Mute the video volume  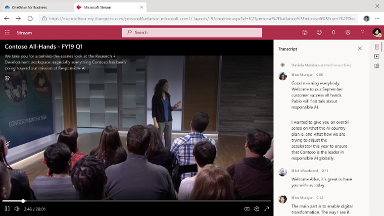point(17,209)
